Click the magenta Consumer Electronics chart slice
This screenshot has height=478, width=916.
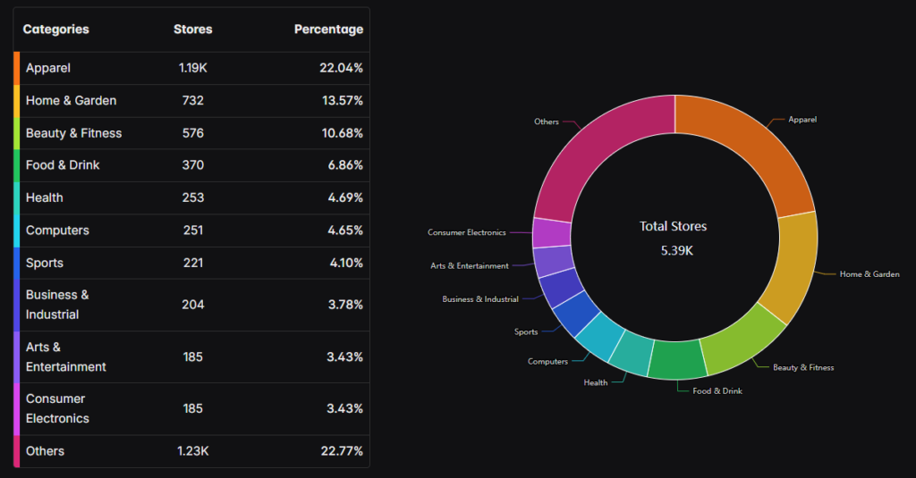pyautogui.click(x=551, y=232)
